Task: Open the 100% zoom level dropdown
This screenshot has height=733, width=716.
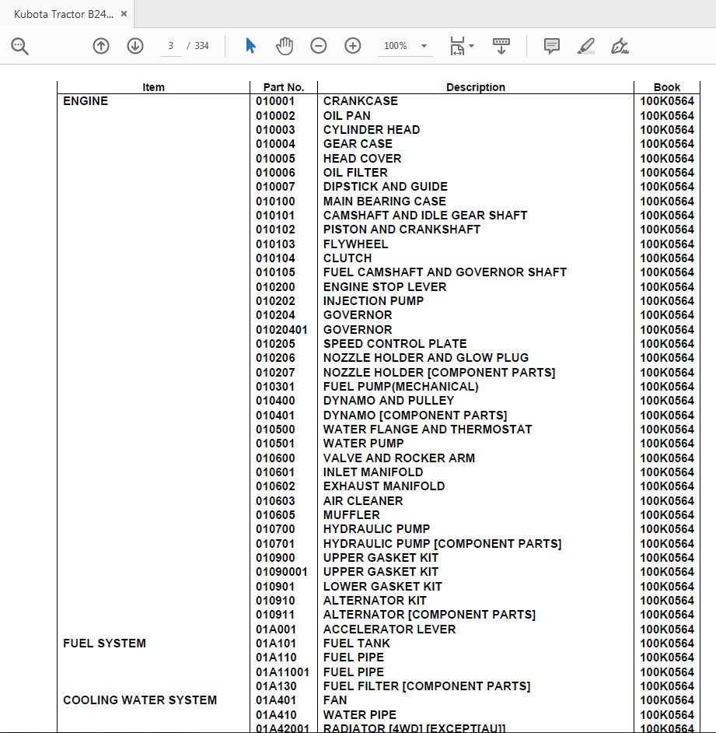Action: pos(405,46)
